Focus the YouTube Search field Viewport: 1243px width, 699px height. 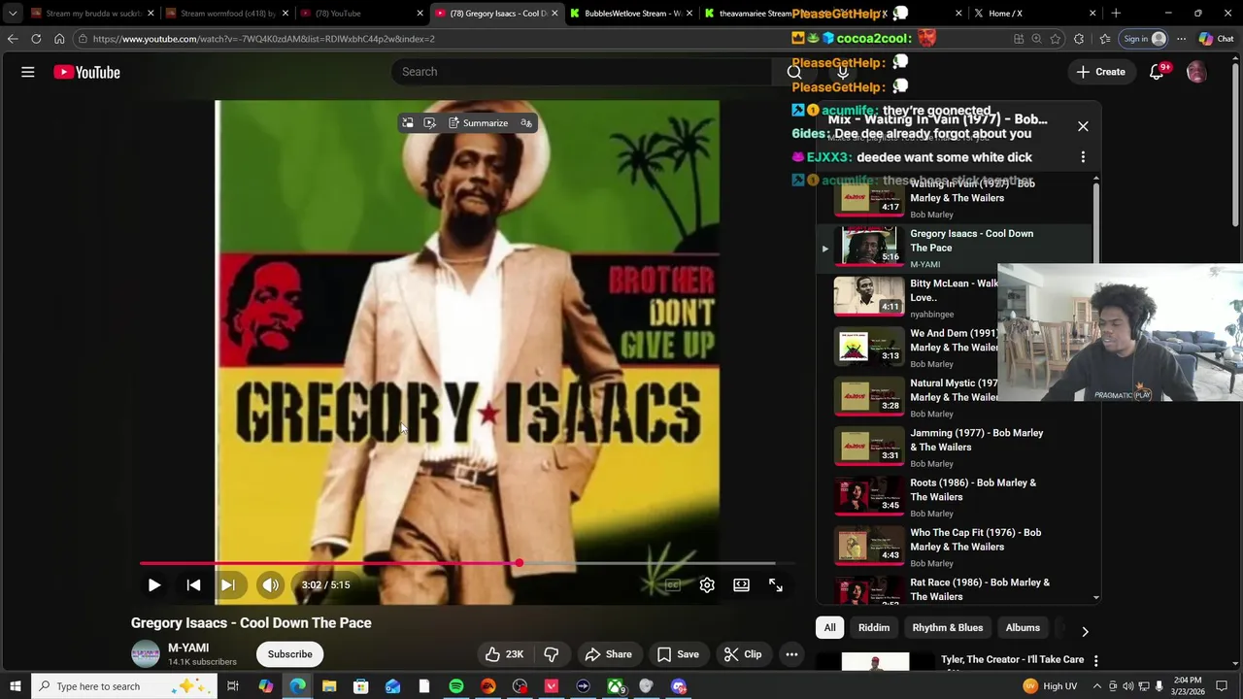click(x=583, y=72)
